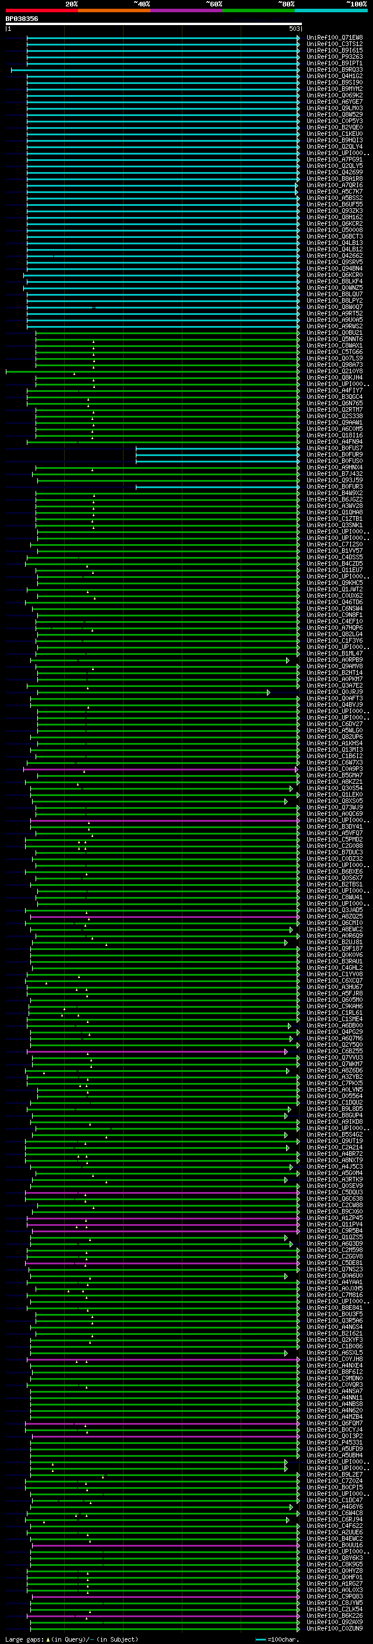
Task: Open hit UniRef100_A5BSS2
Action: tap(335, 198)
